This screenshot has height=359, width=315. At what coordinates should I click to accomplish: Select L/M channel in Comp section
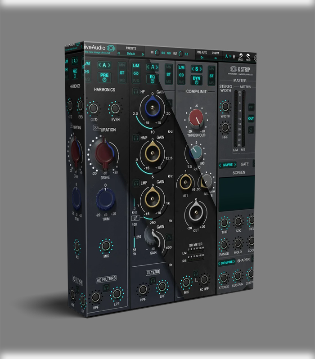tap(181, 67)
